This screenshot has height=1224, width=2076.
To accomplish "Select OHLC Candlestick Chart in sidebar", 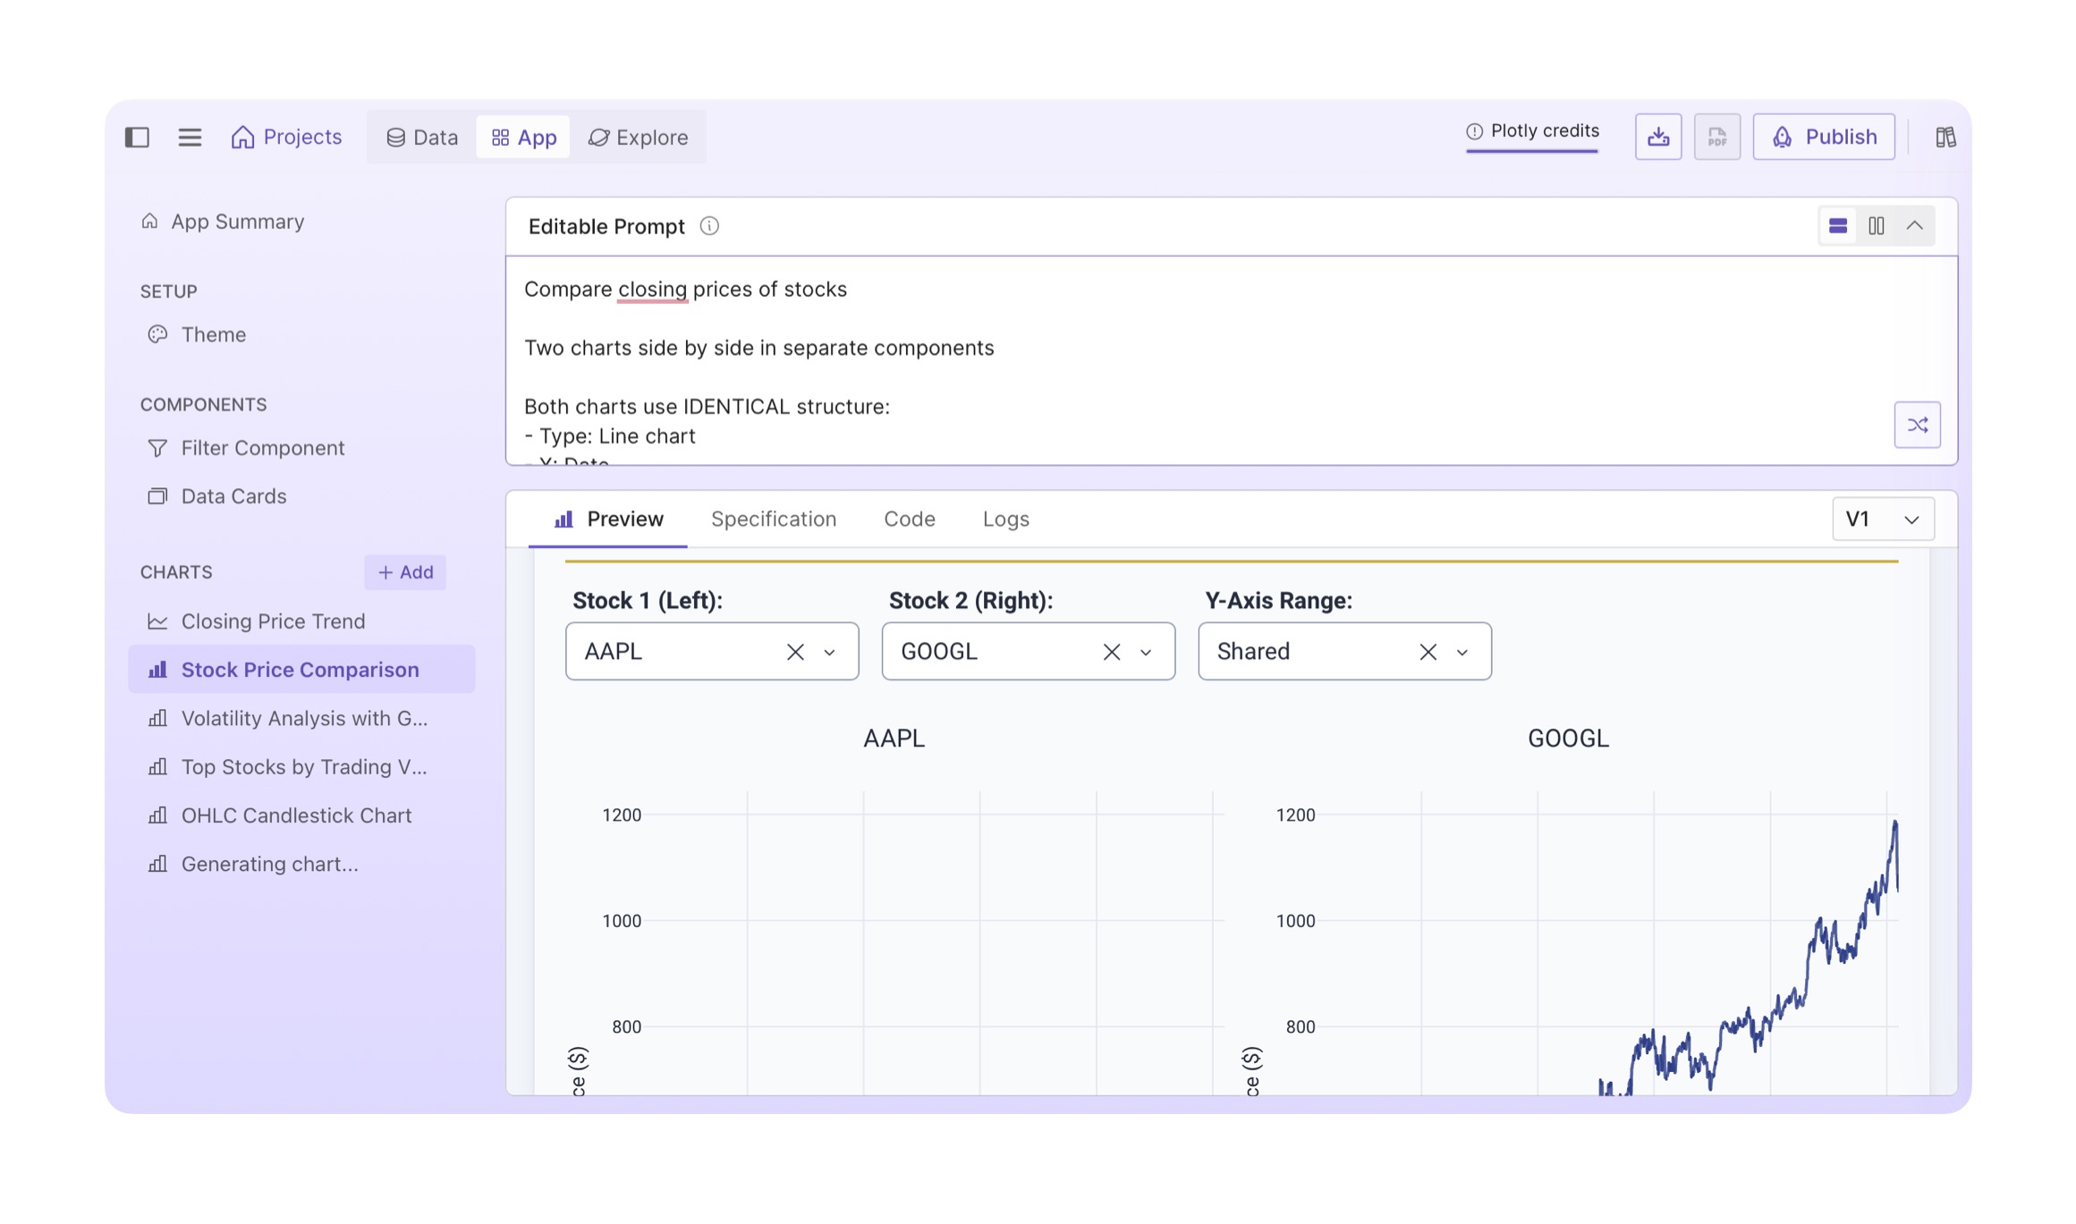I will pyautogui.click(x=296, y=815).
